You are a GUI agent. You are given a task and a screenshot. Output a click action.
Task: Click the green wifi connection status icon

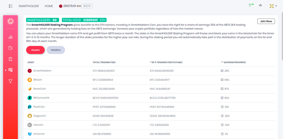[x=250, y=5]
